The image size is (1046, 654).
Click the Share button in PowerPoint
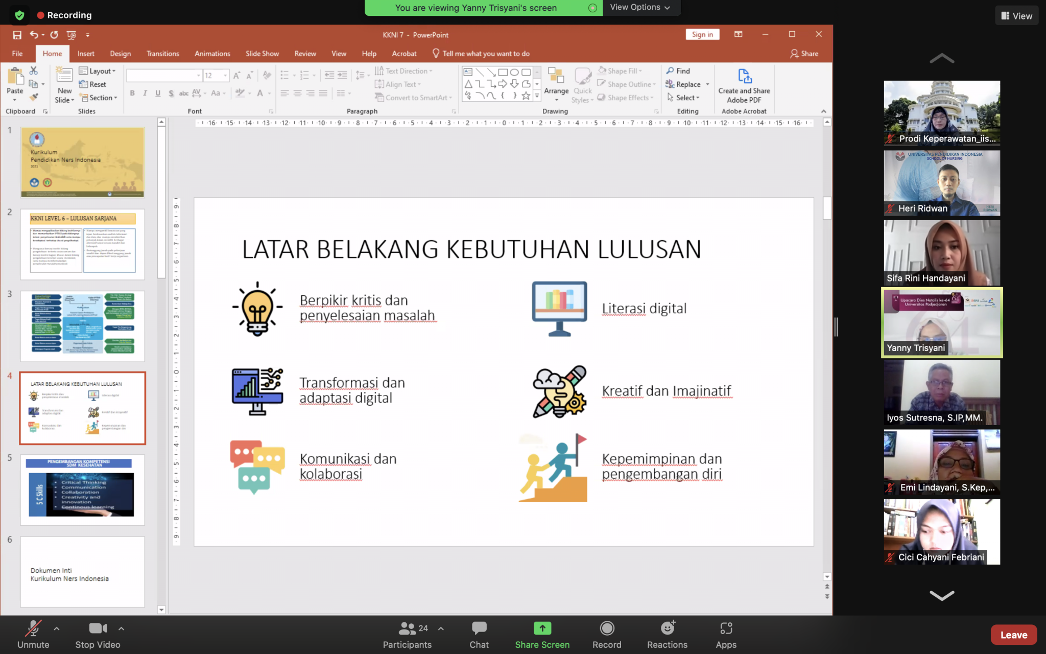click(804, 54)
